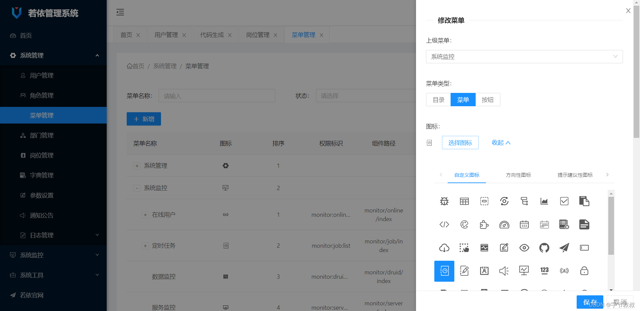This screenshot has height=311, width=640.
Task: Switch to the 方向性图标 tab
Action: click(518, 175)
